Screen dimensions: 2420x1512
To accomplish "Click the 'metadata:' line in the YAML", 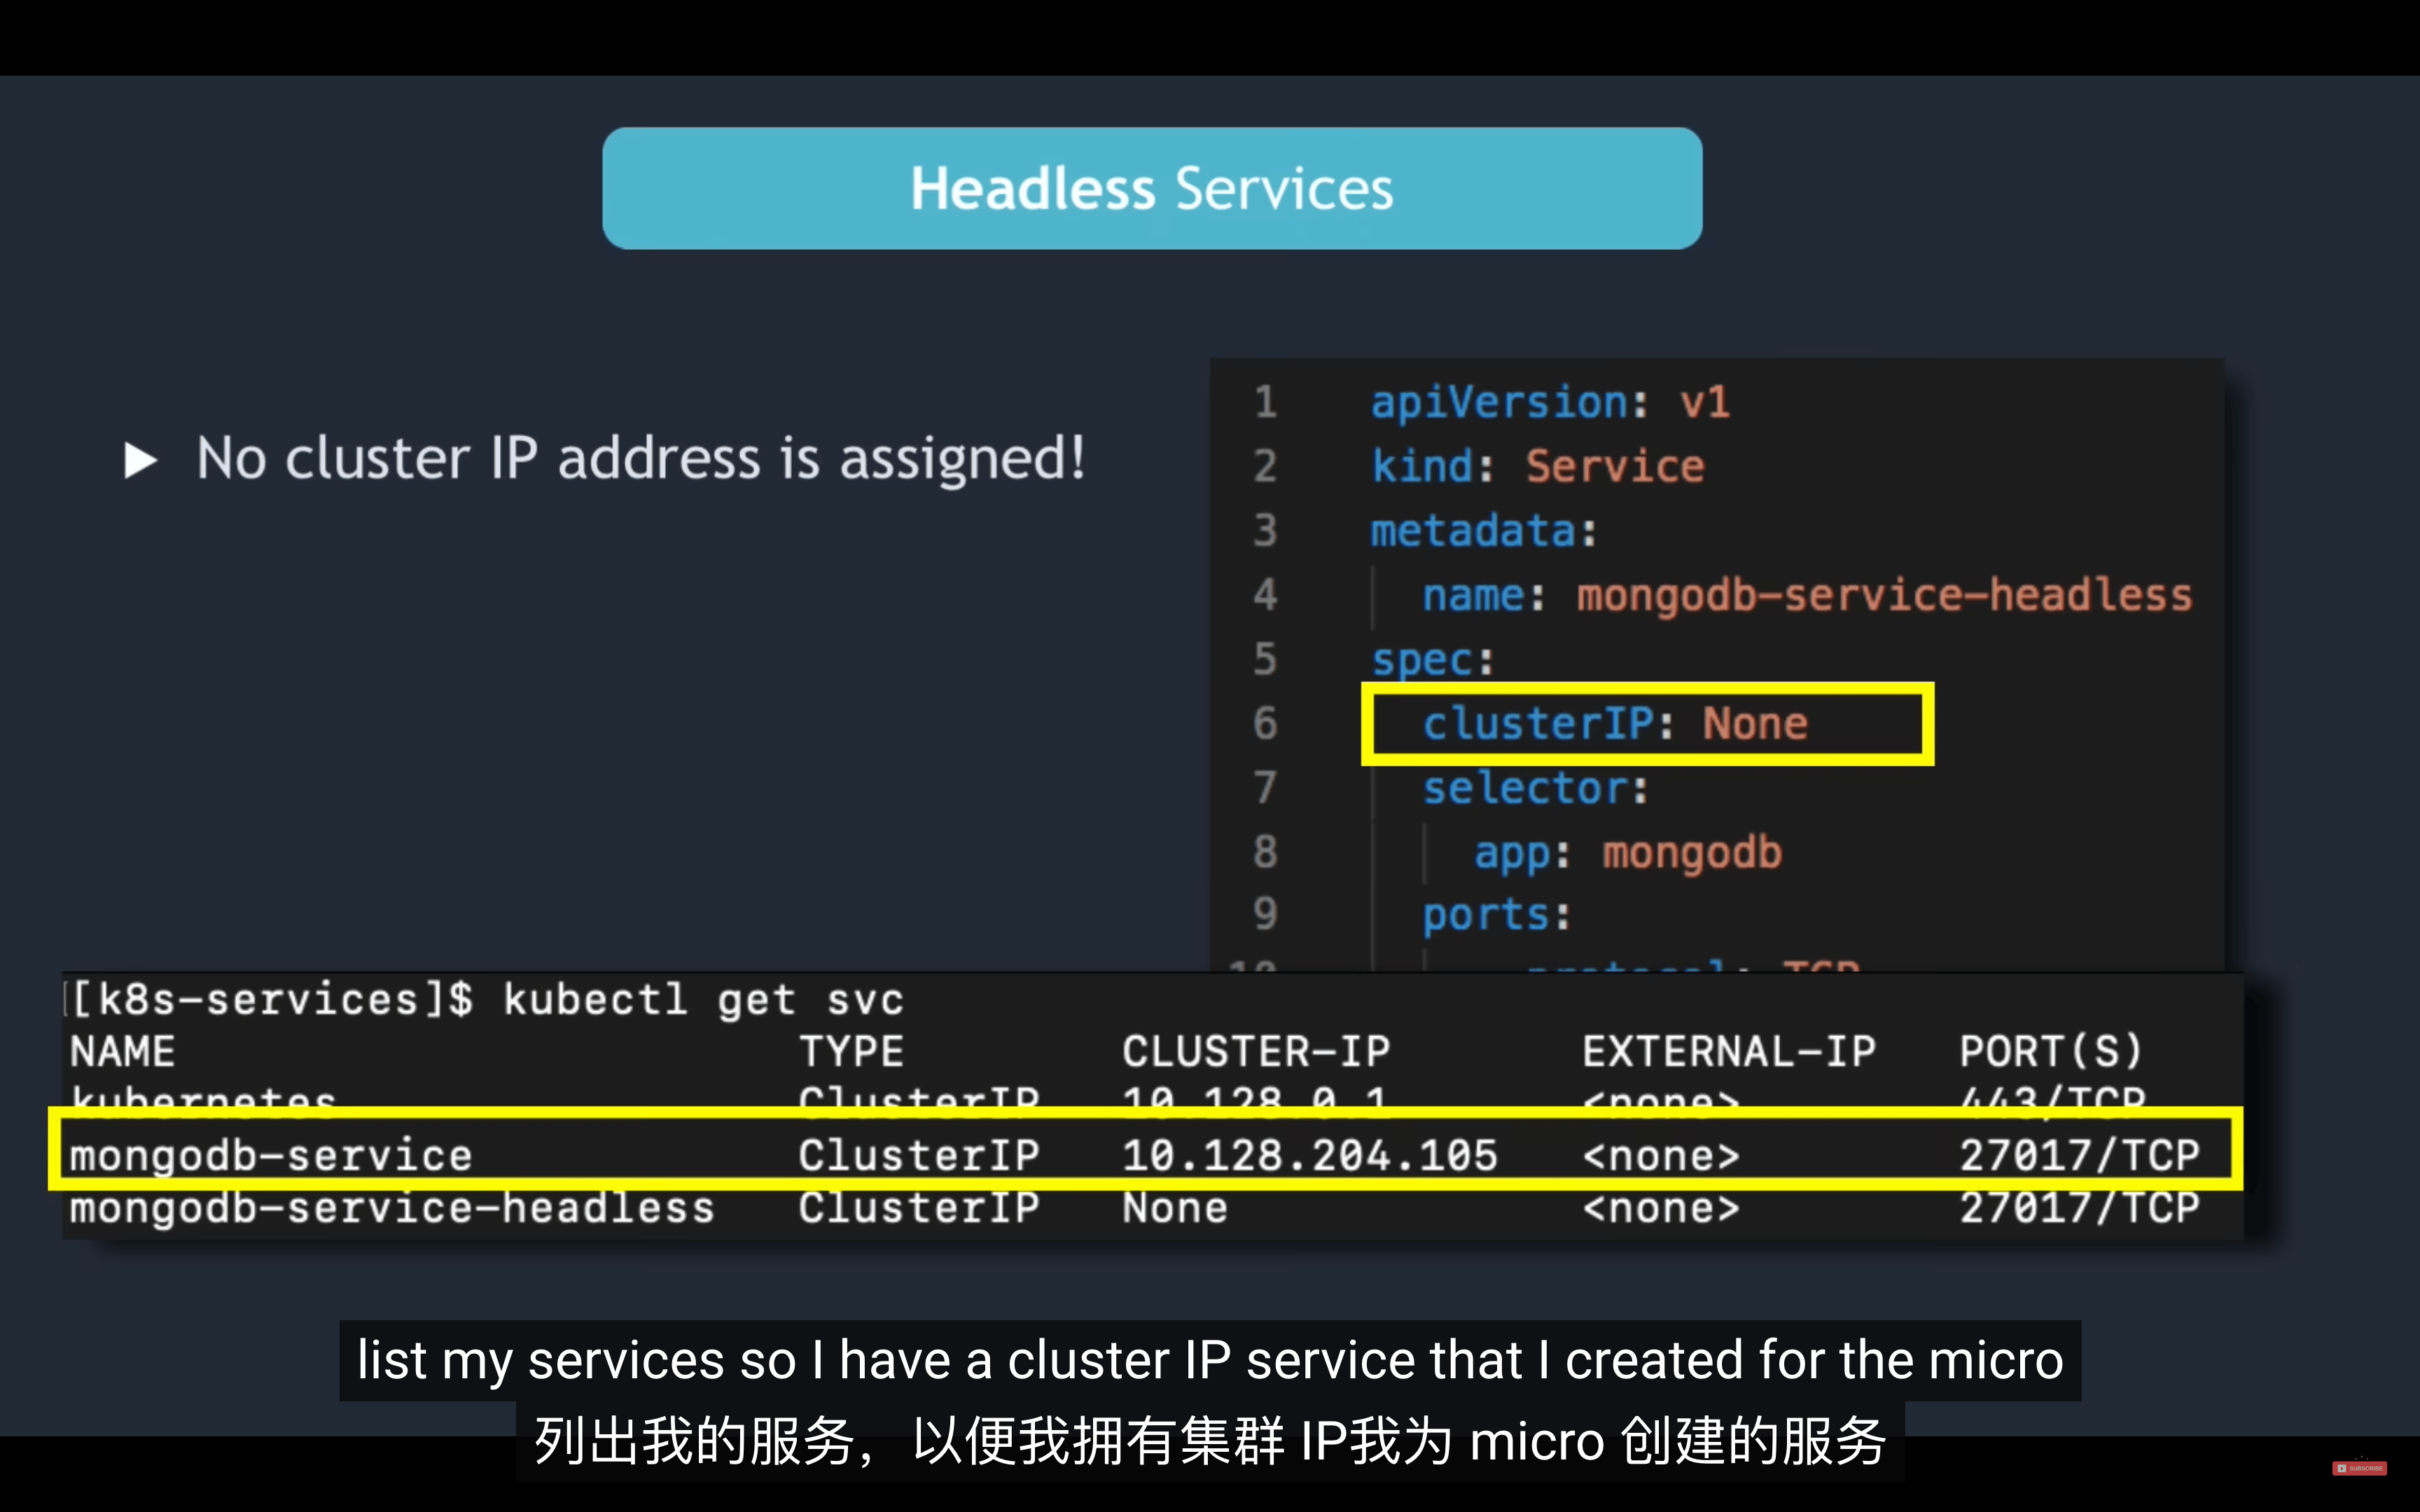I will coord(1484,530).
